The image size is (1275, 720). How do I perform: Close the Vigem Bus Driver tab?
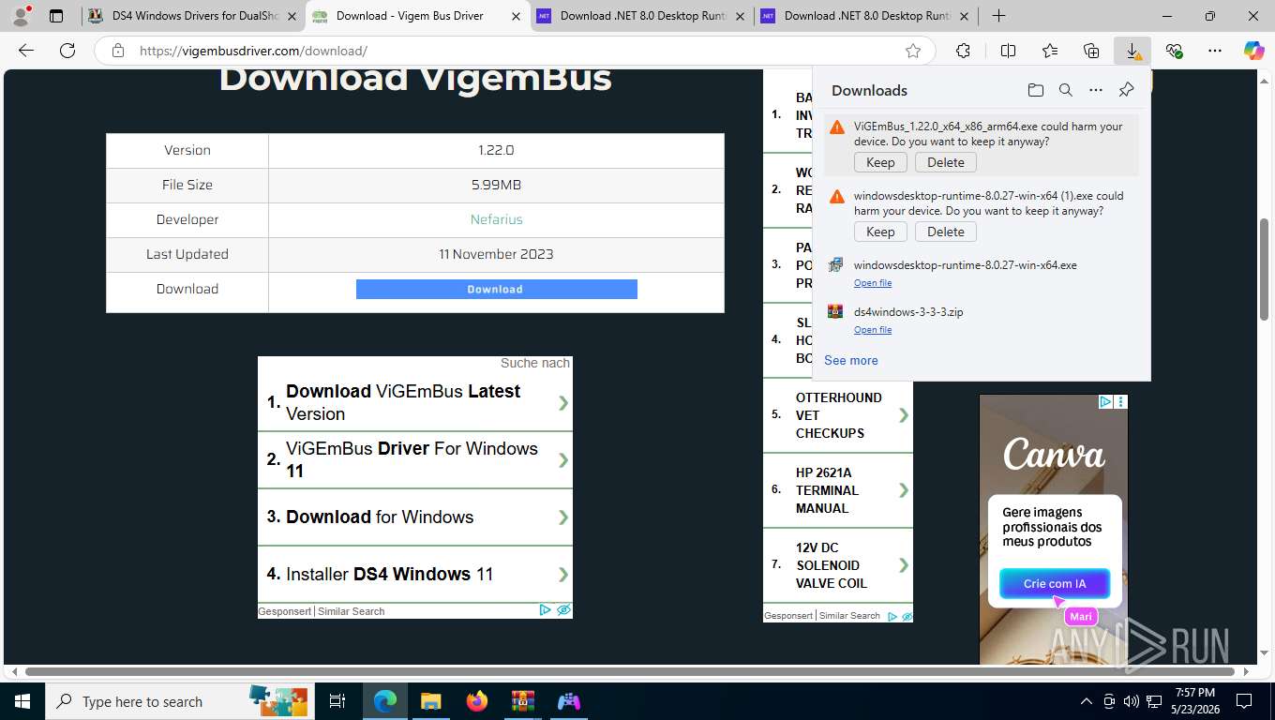[x=516, y=16]
